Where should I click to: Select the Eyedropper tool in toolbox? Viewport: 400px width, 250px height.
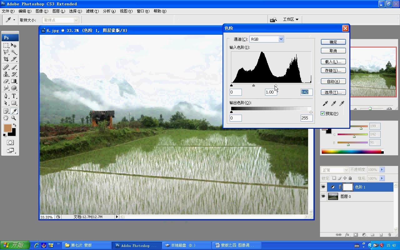coord(14,111)
